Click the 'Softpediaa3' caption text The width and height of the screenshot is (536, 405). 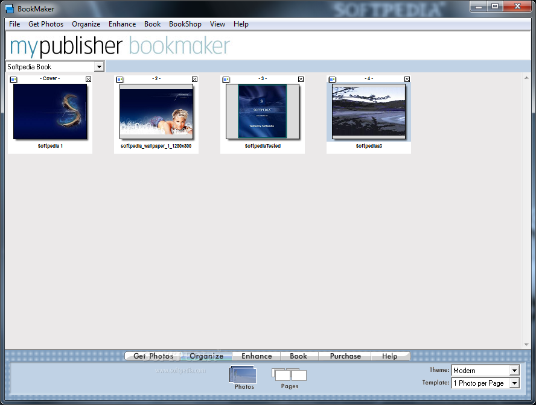tap(369, 146)
